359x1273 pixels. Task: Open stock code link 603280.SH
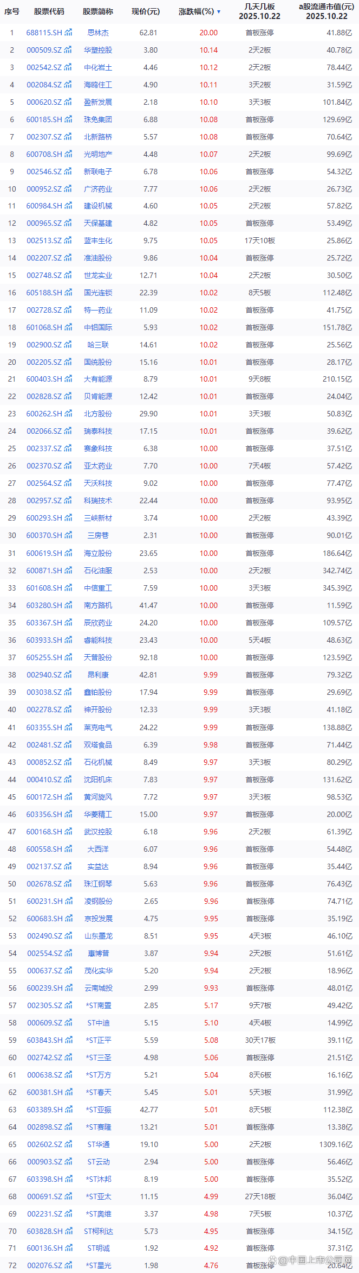pos(44,605)
